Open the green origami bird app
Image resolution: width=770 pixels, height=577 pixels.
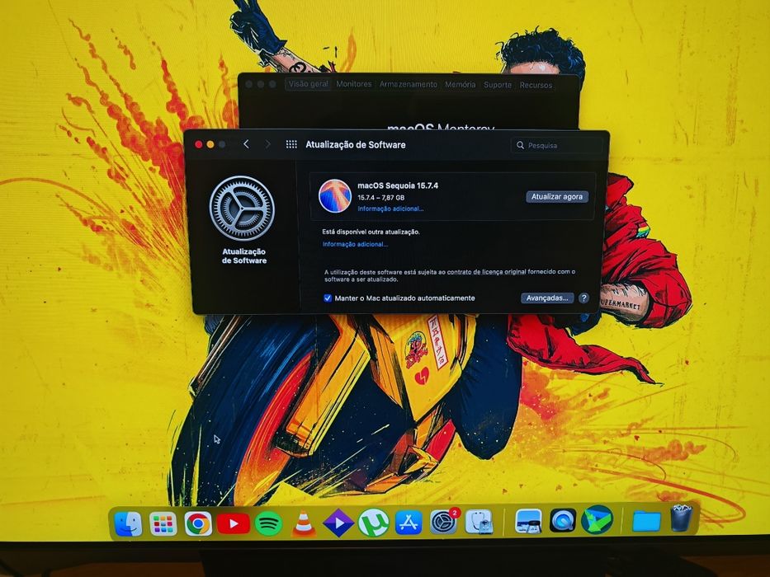pyautogui.click(x=598, y=520)
